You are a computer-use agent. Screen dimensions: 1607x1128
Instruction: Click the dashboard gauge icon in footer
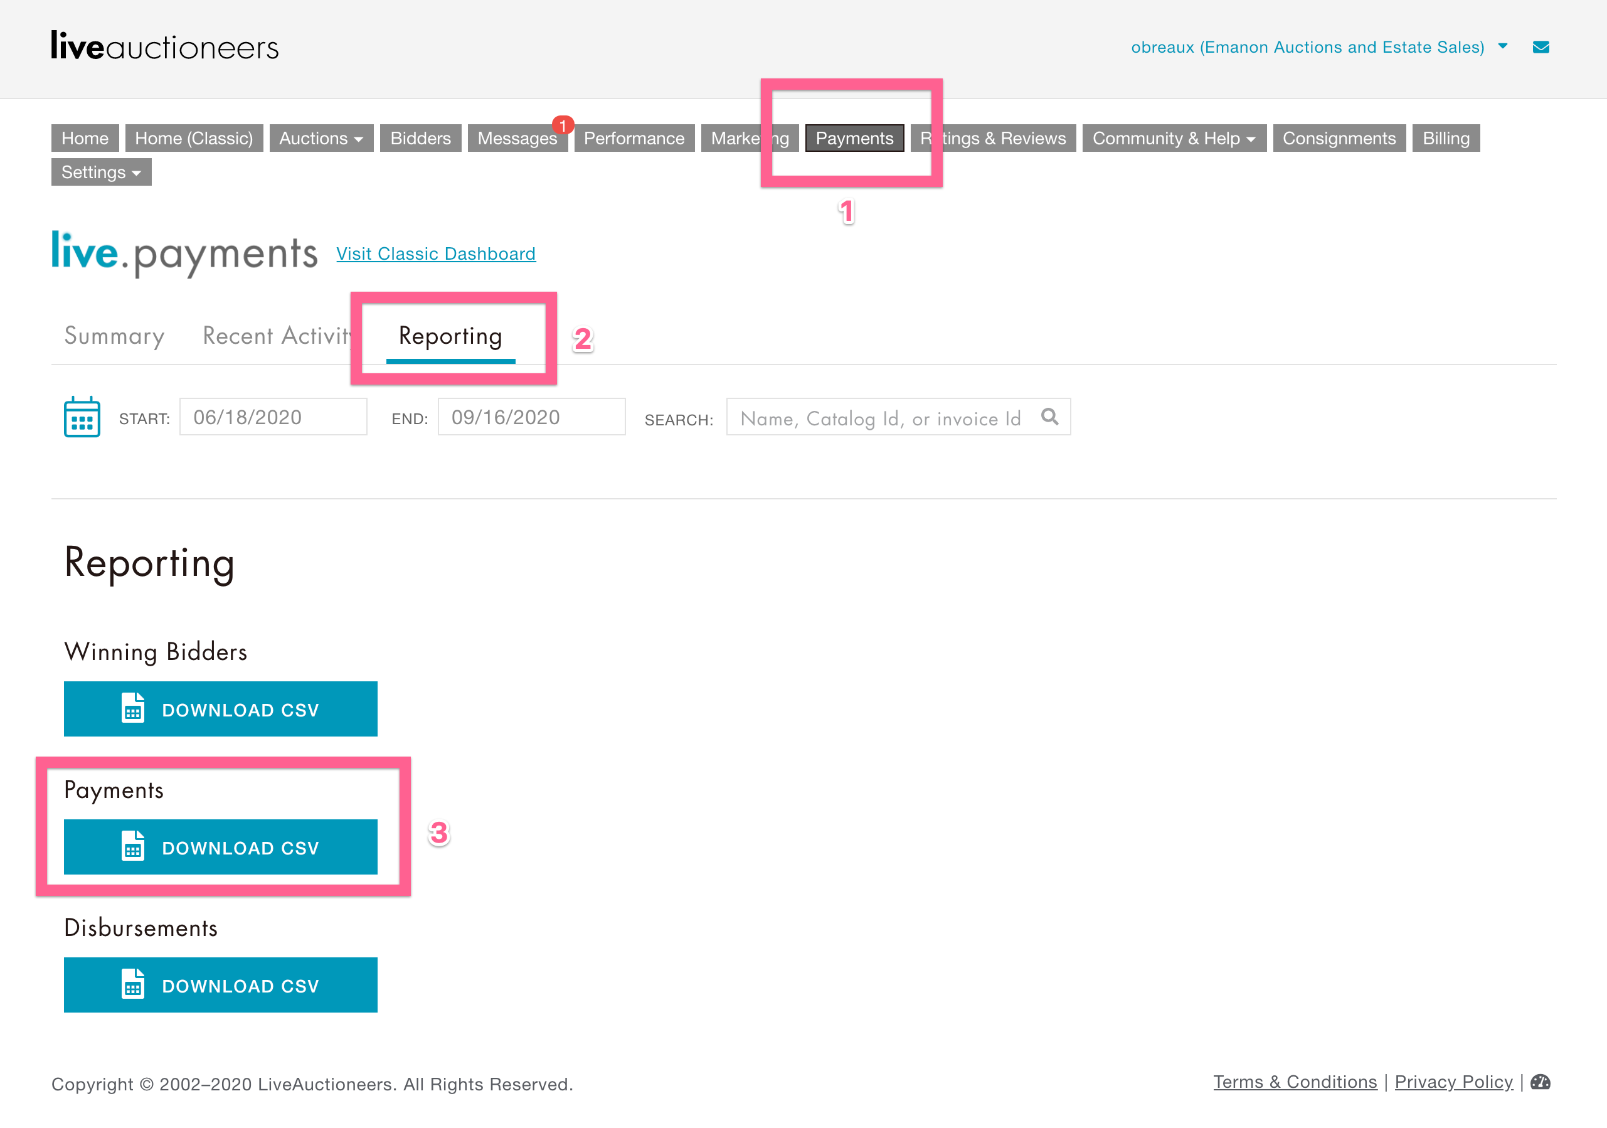point(1540,1082)
